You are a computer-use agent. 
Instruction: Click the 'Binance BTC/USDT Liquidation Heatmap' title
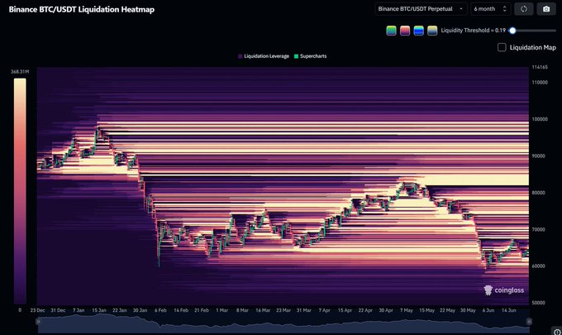tap(82, 10)
